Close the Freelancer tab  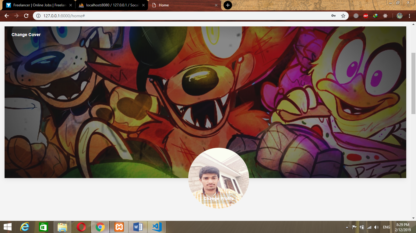point(71,5)
